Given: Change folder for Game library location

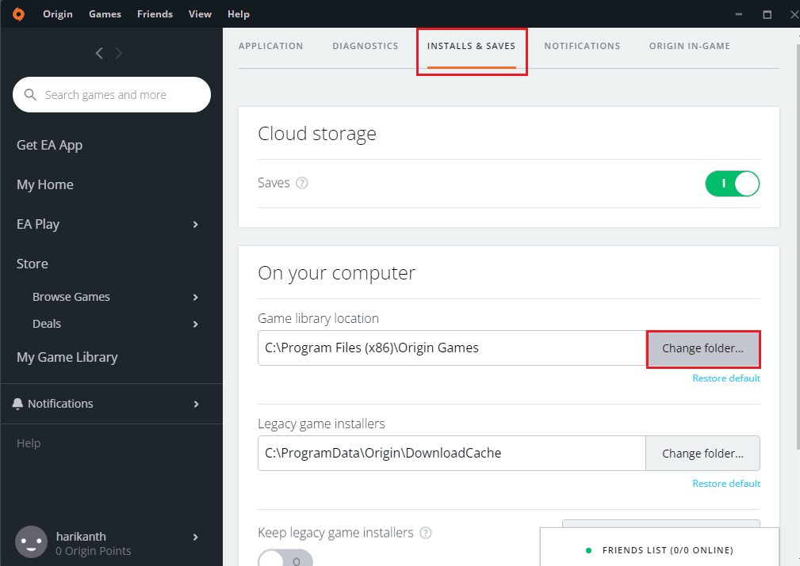Looking at the screenshot, I should pyautogui.click(x=703, y=348).
